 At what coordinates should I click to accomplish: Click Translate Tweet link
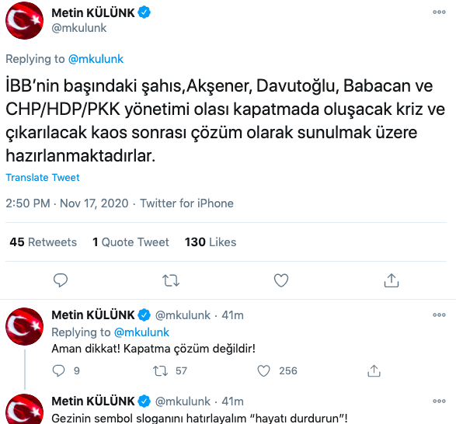[x=43, y=177]
